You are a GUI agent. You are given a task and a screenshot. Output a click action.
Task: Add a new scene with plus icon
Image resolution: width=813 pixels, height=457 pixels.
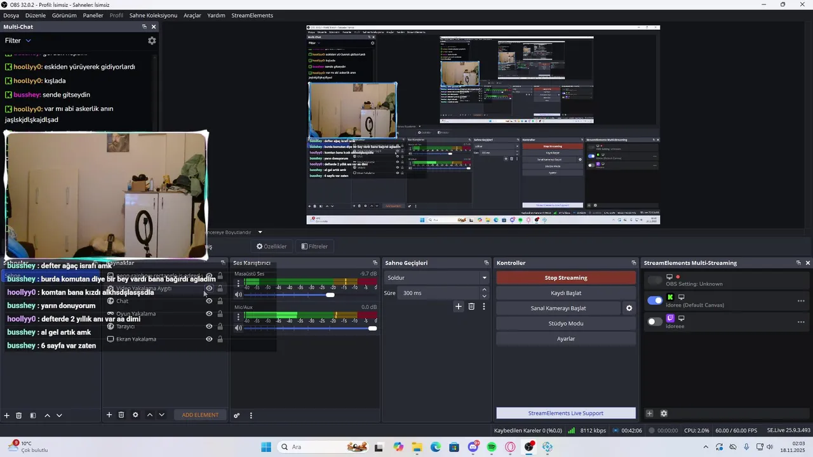[x=7, y=415]
